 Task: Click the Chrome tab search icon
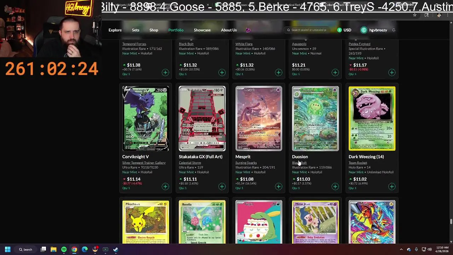click(x=426, y=15)
